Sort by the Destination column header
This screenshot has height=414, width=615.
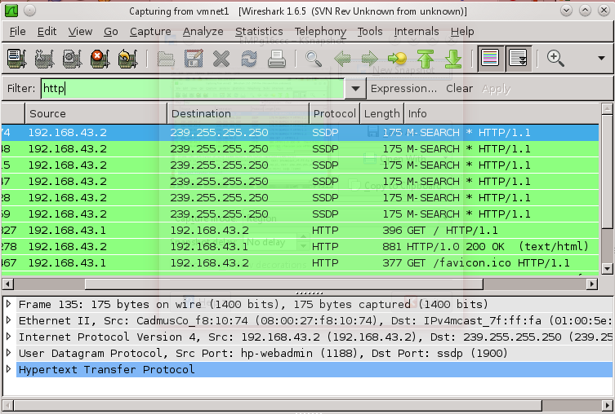pyautogui.click(x=238, y=113)
